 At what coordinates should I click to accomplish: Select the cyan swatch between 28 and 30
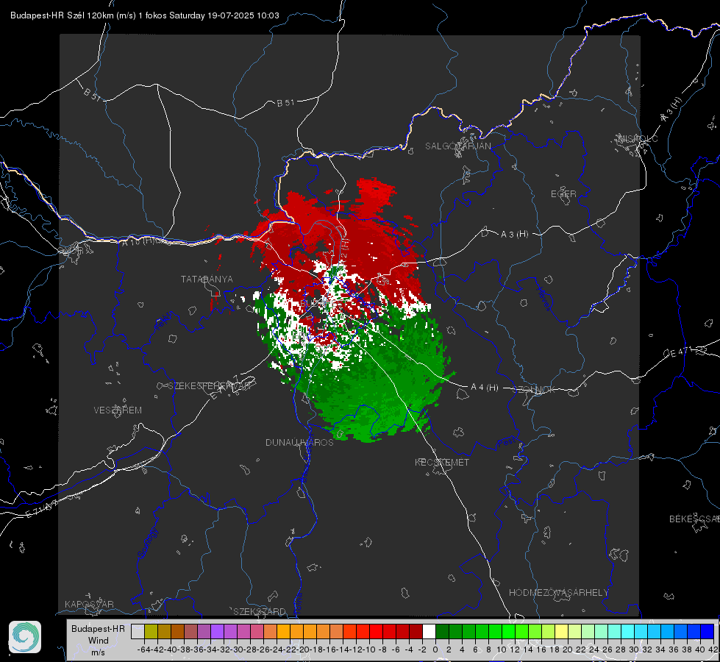628,631
